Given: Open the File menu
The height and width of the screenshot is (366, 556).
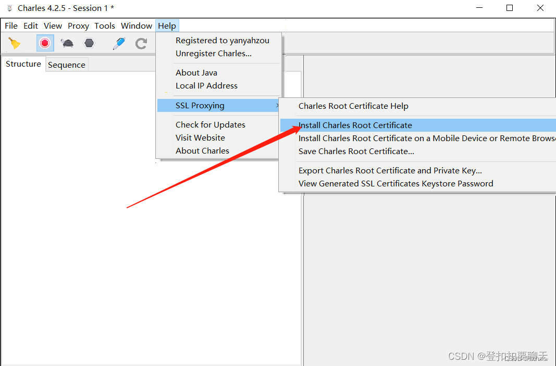Looking at the screenshot, I should [x=11, y=26].
